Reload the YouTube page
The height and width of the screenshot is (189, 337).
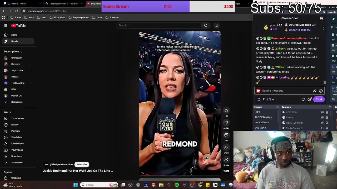pyautogui.click(x=16, y=11)
